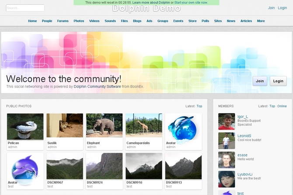The image size is (293, 195).
Task: Click LeonidS member profile picture
Action: pos(227,141)
